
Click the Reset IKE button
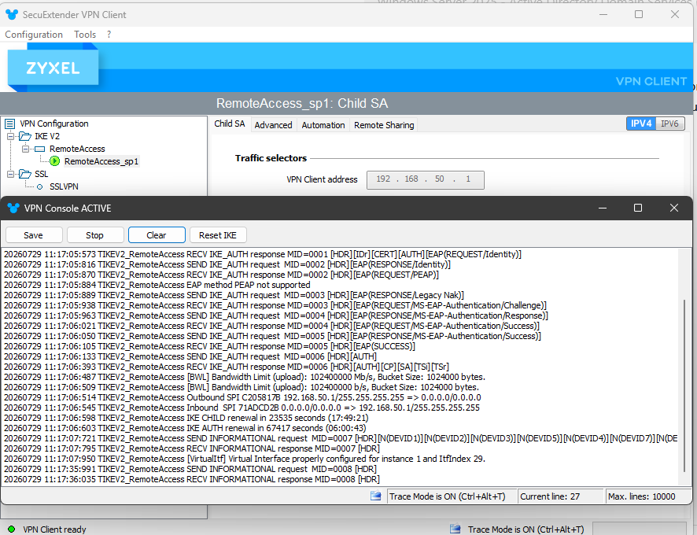pos(218,235)
